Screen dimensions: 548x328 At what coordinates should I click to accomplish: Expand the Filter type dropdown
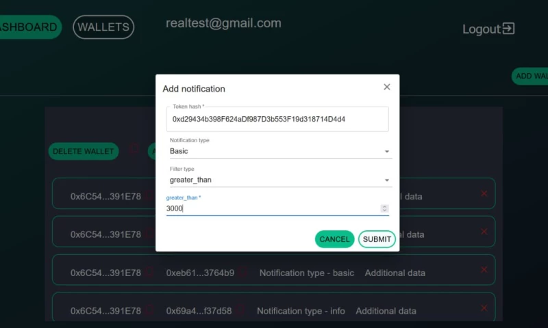[279, 180]
